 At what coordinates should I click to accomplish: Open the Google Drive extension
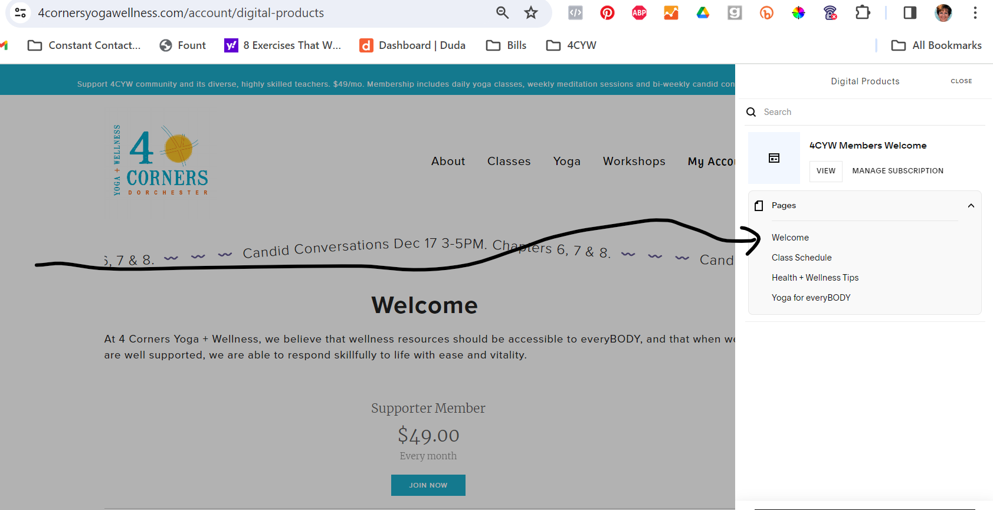(703, 12)
